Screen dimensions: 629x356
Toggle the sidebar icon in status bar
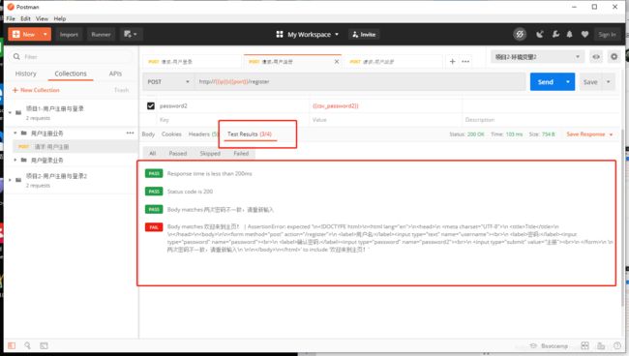[12, 345]
